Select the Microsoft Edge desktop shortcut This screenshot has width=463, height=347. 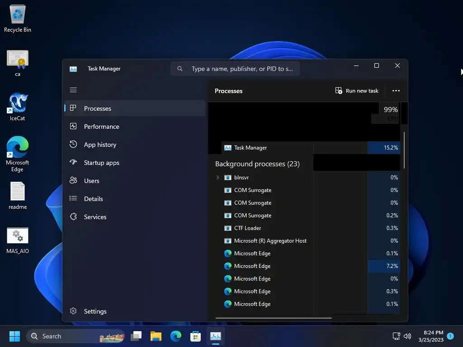(18, 154)
